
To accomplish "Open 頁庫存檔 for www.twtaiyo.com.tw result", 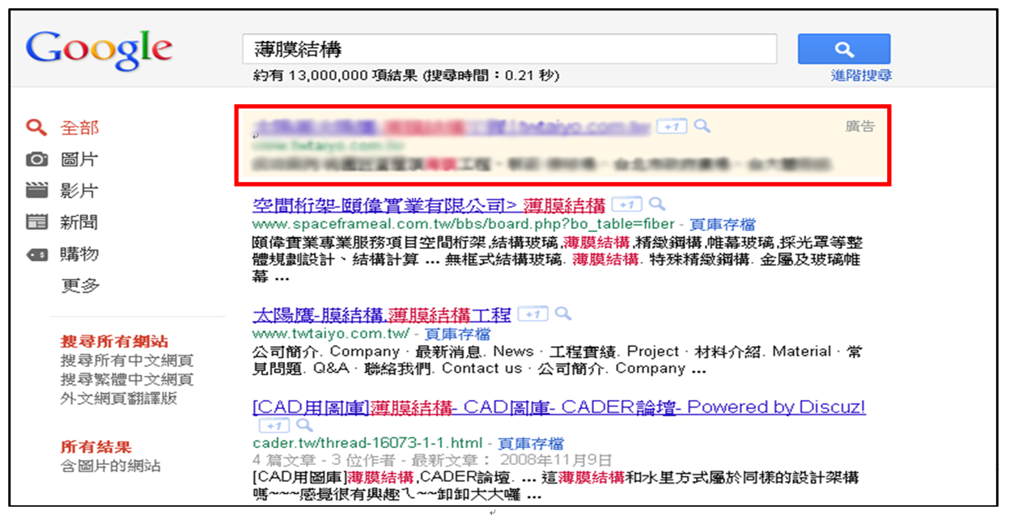I will (457, 334).
